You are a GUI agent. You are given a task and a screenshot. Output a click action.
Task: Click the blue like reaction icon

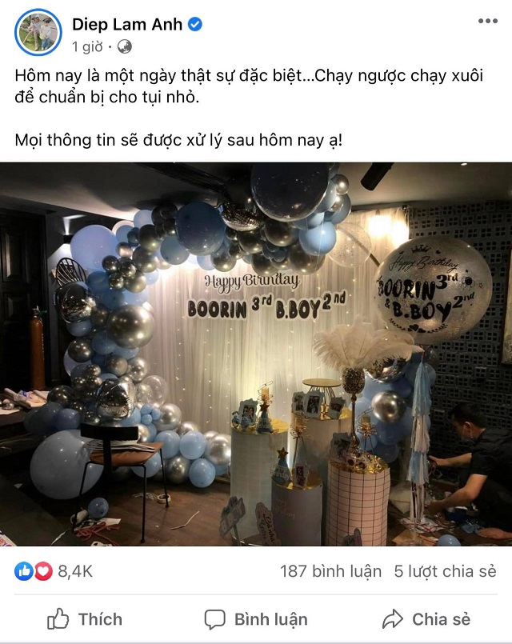coord(24,571)
